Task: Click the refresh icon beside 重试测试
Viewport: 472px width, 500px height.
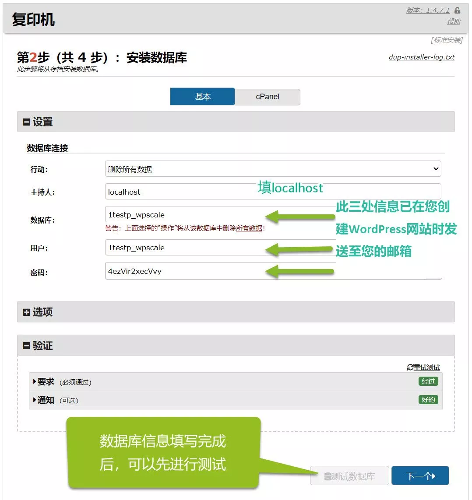Action: coord(410,367)
